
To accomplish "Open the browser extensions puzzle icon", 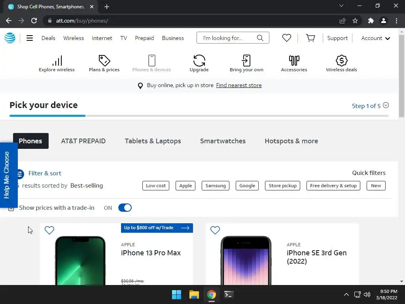I will point(371,21).
